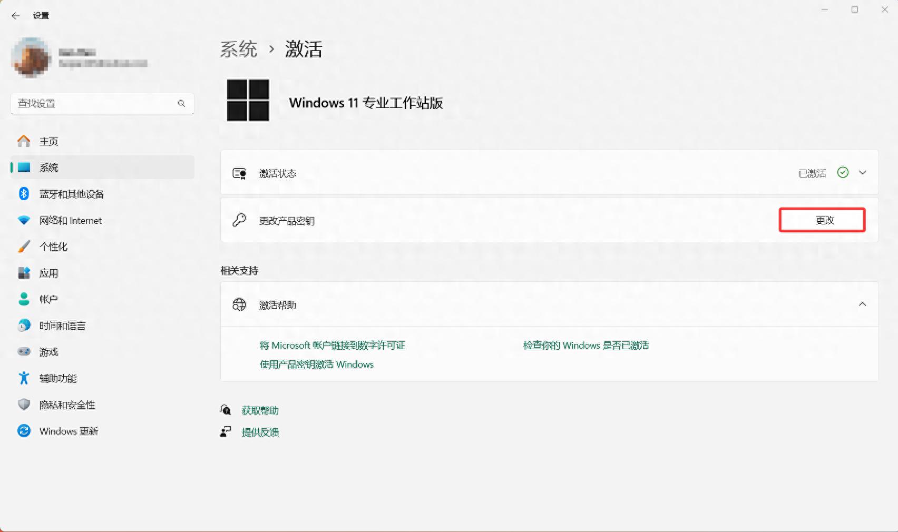Click 系统 in the breadcrumb
The image size is (898, 532).
point(238,50)
